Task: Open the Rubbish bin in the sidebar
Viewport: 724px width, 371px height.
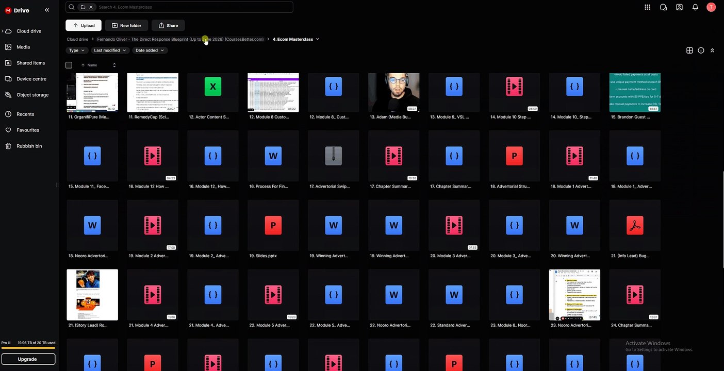Action: pyautogui.click(x=29, y=146)
